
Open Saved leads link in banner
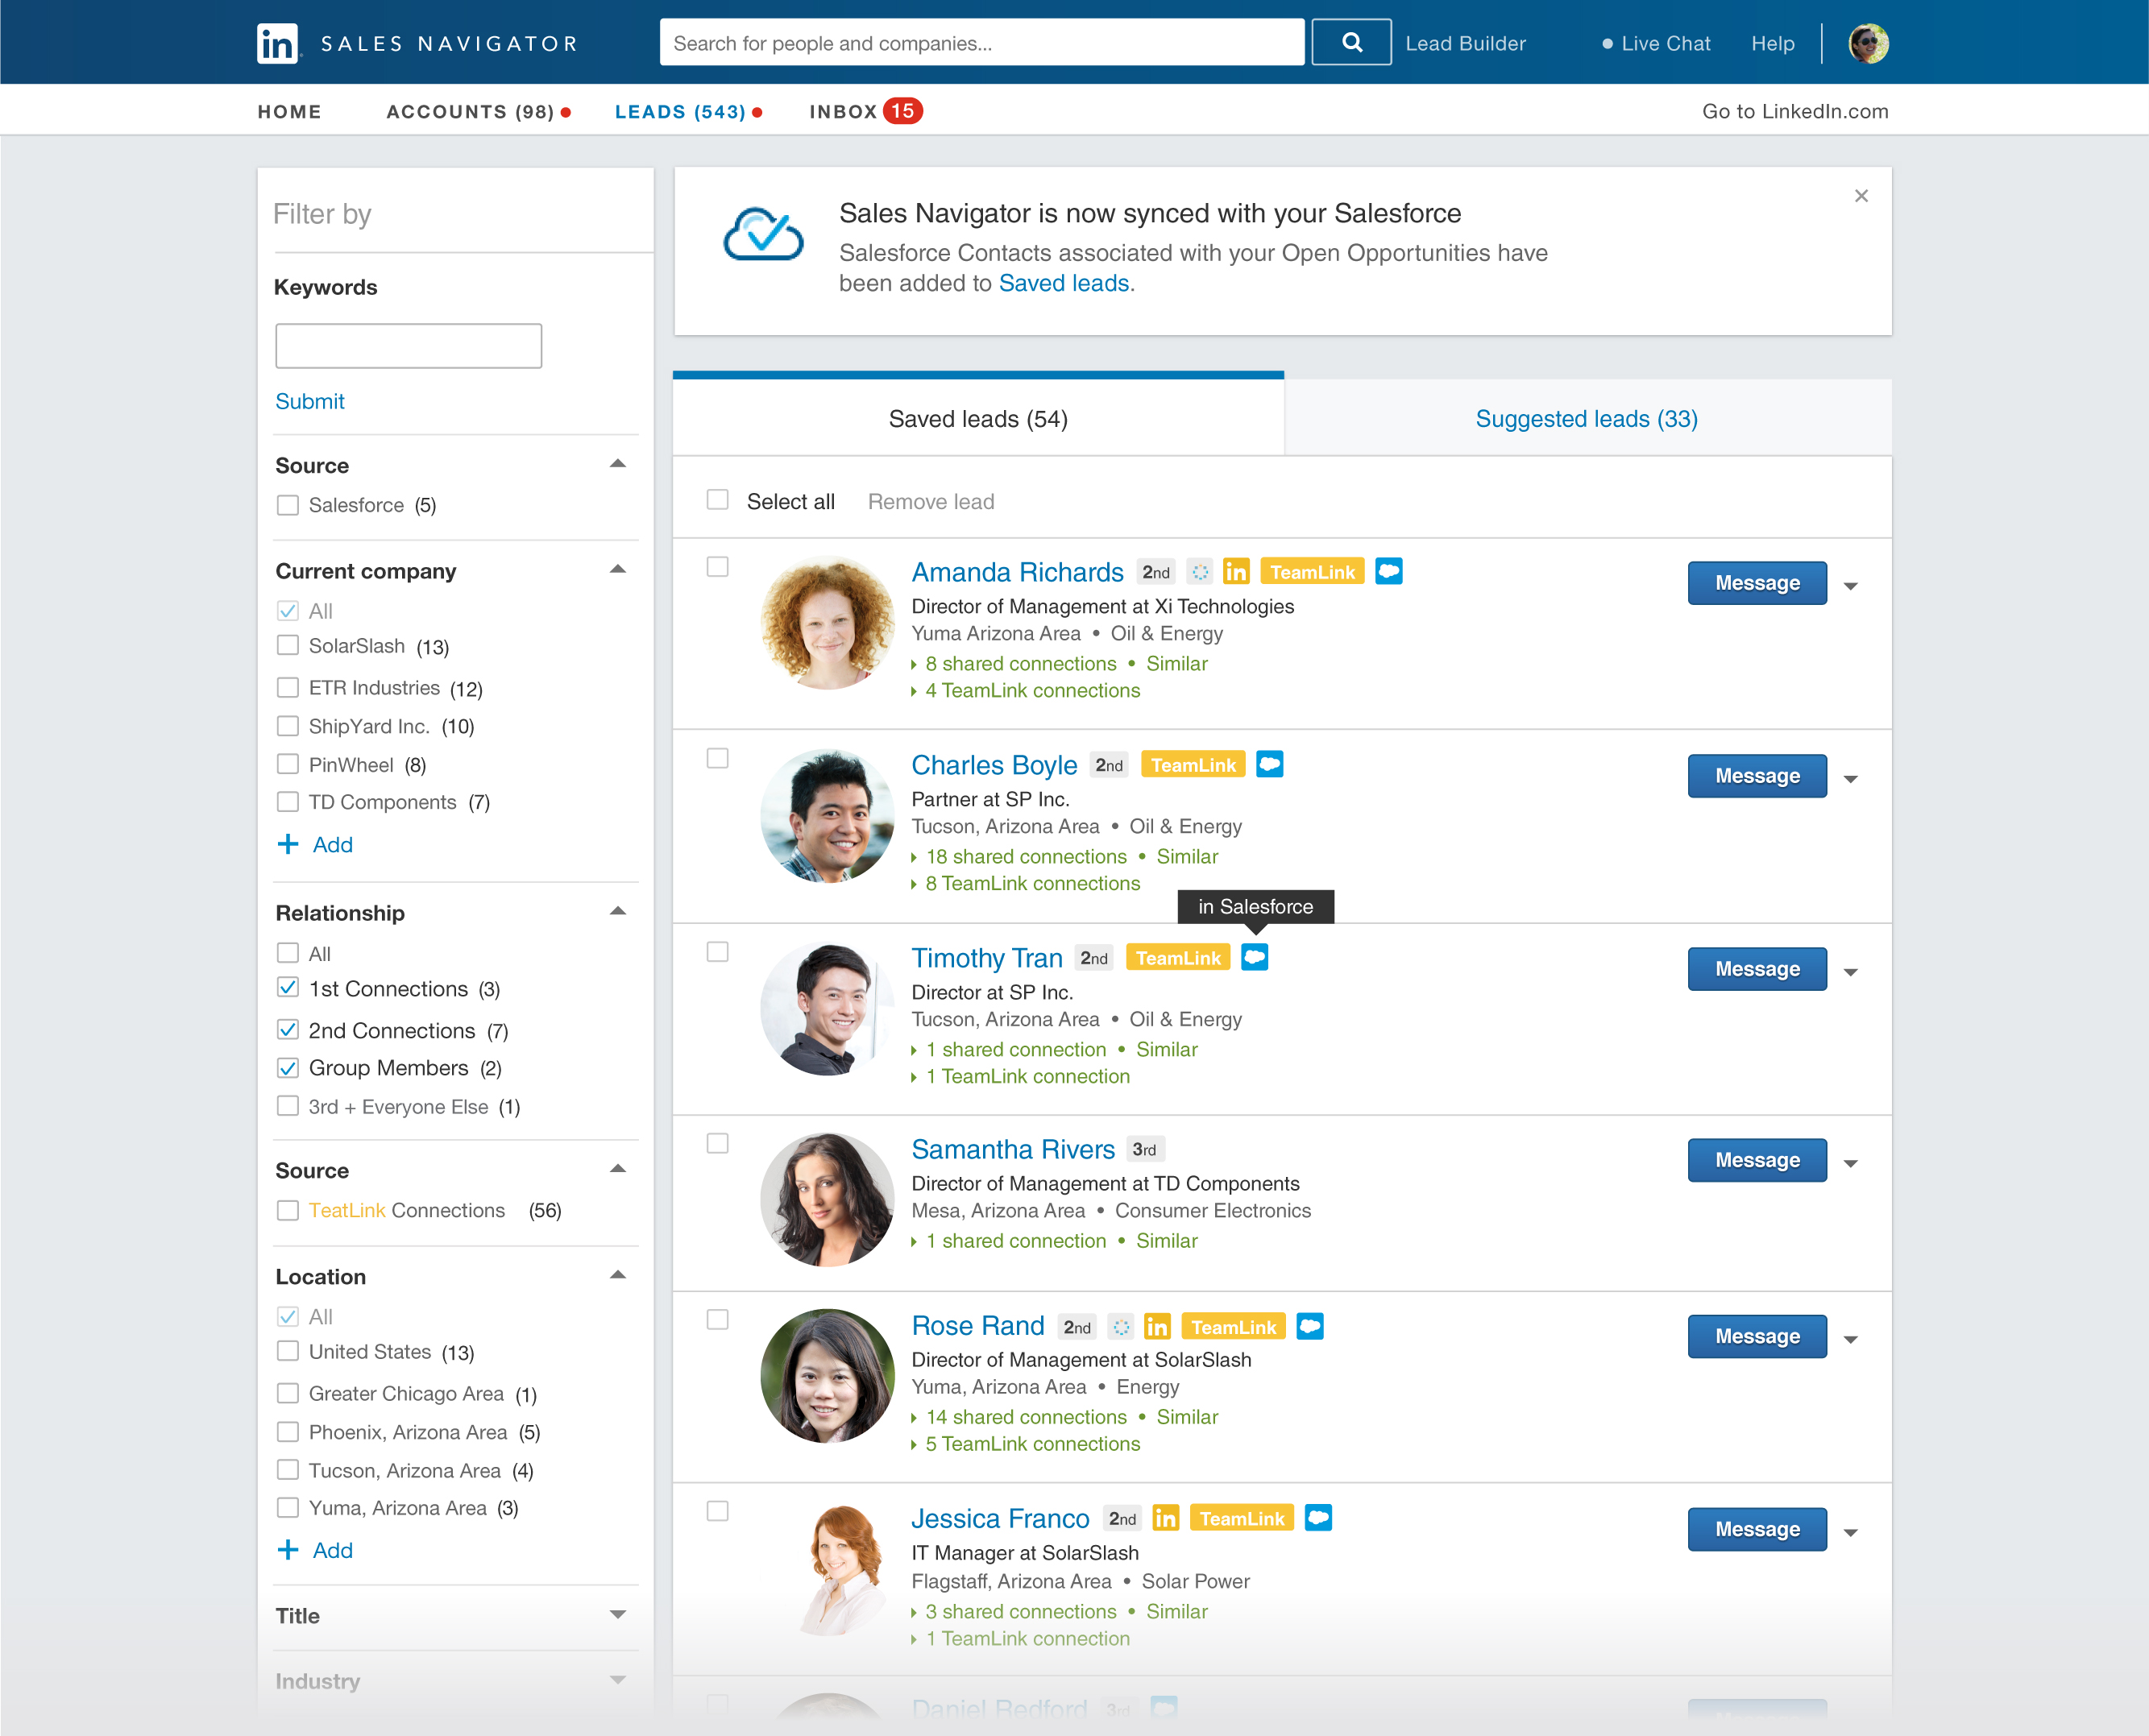[x=1064, y=284]
